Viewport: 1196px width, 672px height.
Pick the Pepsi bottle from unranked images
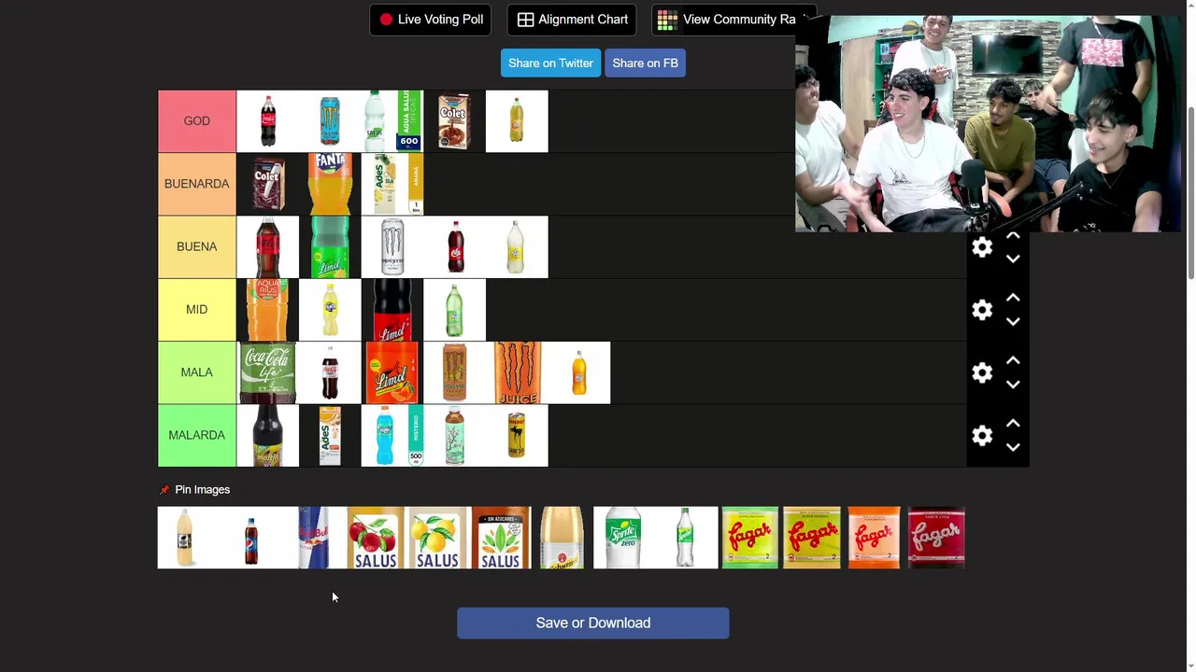[250, 538]
